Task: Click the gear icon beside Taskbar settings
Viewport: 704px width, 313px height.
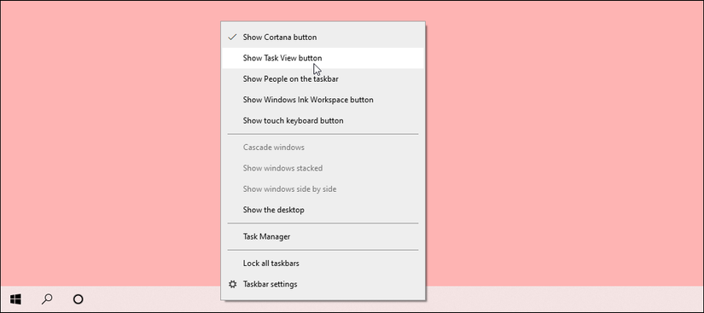Action: coord(233,284)
